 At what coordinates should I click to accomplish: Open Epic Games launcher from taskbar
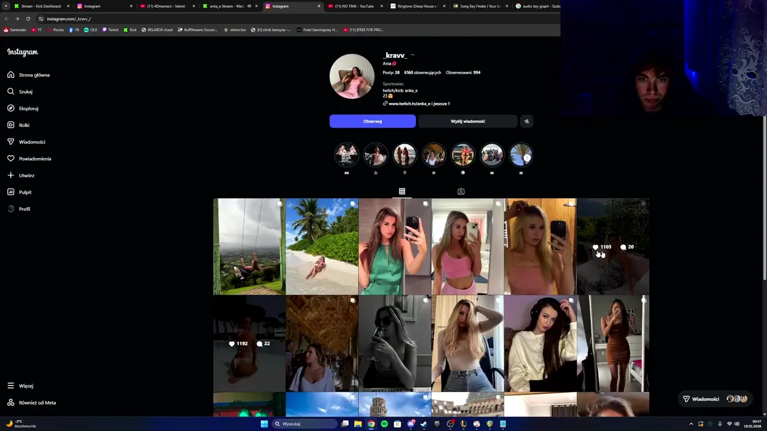click(x=437, y=424)
